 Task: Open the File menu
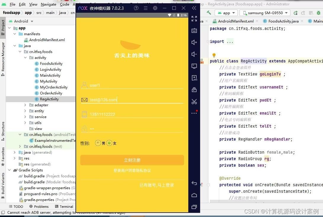(12, 4)
